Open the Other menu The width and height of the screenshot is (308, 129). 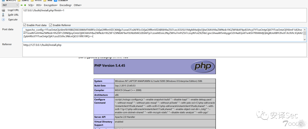click(78, 5)
